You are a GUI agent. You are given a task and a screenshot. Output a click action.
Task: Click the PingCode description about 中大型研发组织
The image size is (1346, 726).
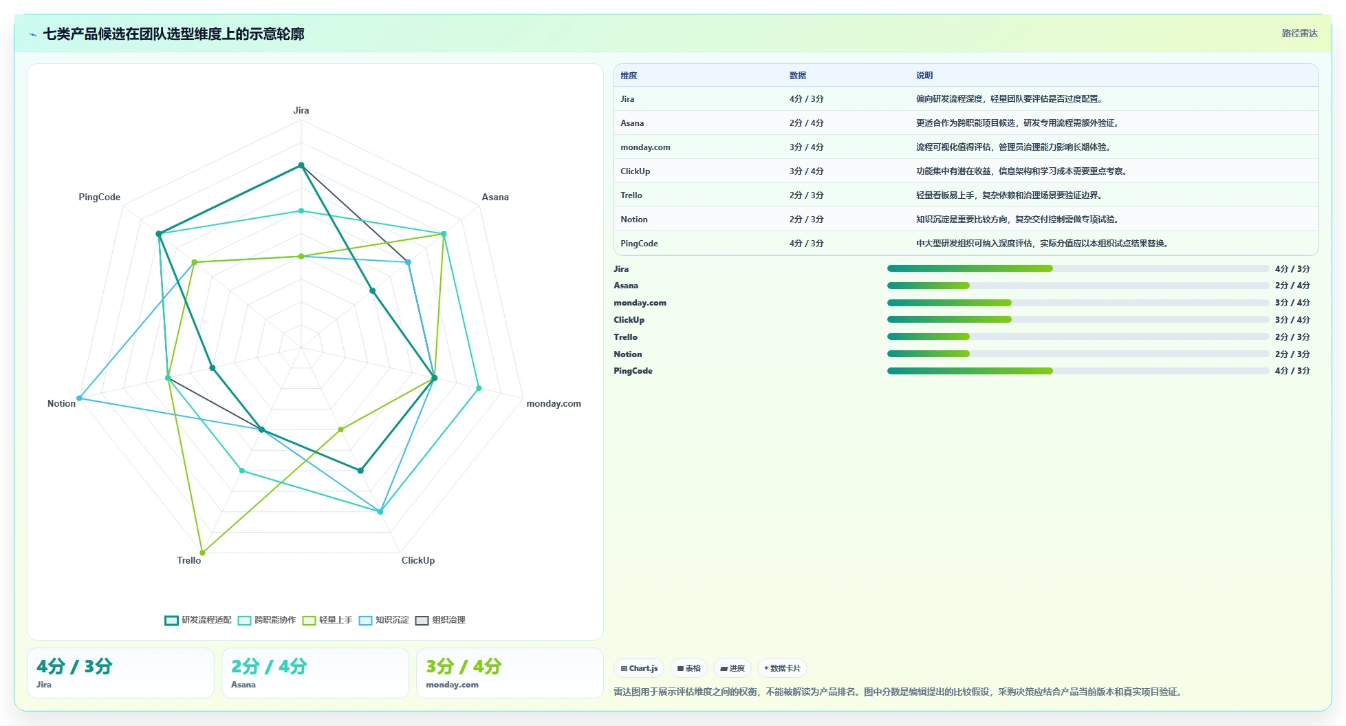pyautogui.click(x=1043, y=244)
